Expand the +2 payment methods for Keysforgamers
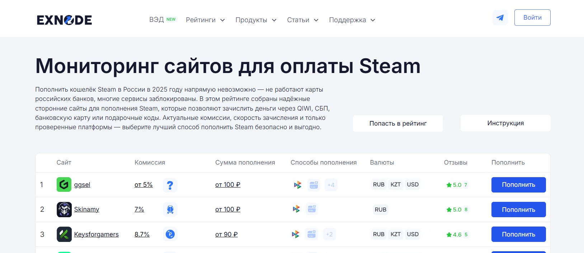Viewport: 584px width, 253px height. coord(329,234)
